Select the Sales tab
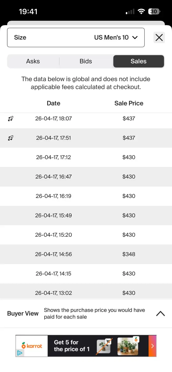Screen dimensions: 172x372 tap(138, 61)
